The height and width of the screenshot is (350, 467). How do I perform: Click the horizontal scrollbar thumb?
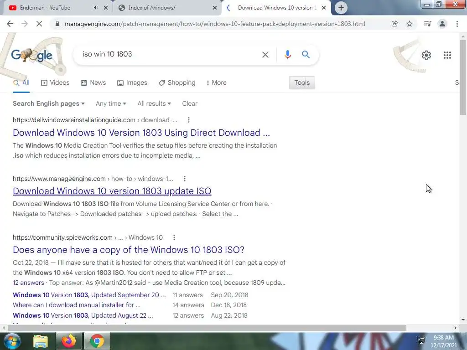coord(207,328)
